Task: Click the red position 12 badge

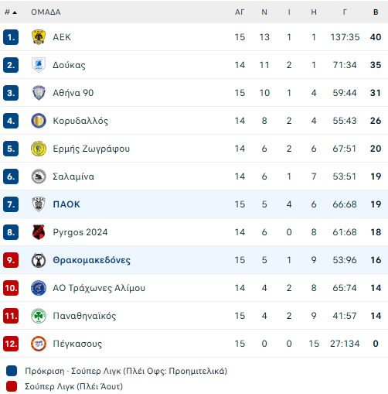Action: (11, 344)
